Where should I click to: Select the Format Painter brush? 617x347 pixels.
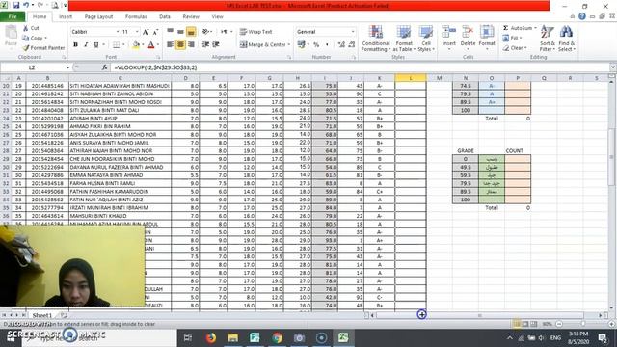point(26,47)
